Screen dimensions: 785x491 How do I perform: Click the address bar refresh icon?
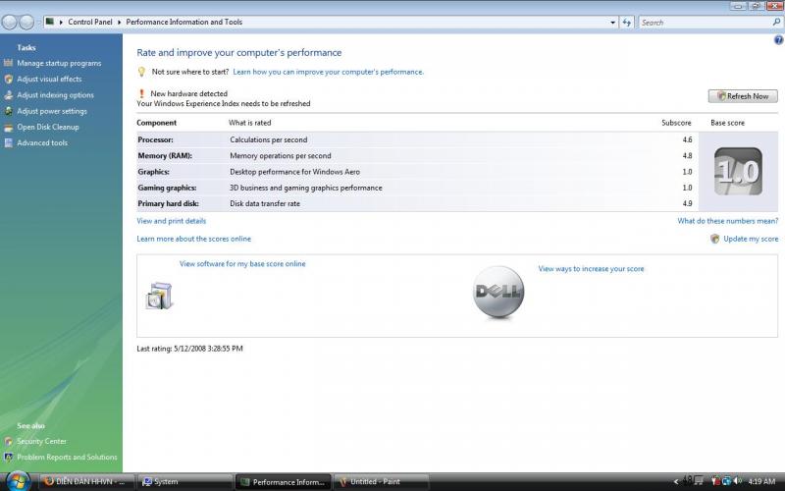(626, 22)
